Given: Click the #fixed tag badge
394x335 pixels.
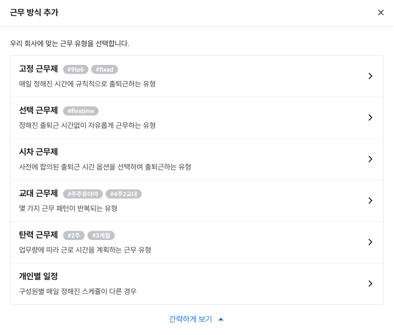Looking at the screenshot, I should [104, 70].
